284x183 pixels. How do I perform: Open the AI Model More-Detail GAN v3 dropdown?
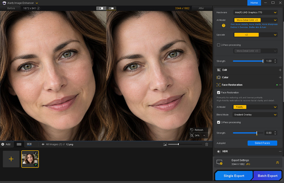click(255, 20)
